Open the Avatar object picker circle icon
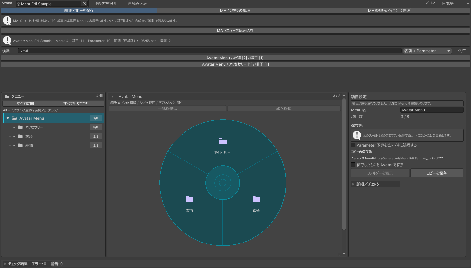This screenshot has height=268, width=471. click(84, 4)
